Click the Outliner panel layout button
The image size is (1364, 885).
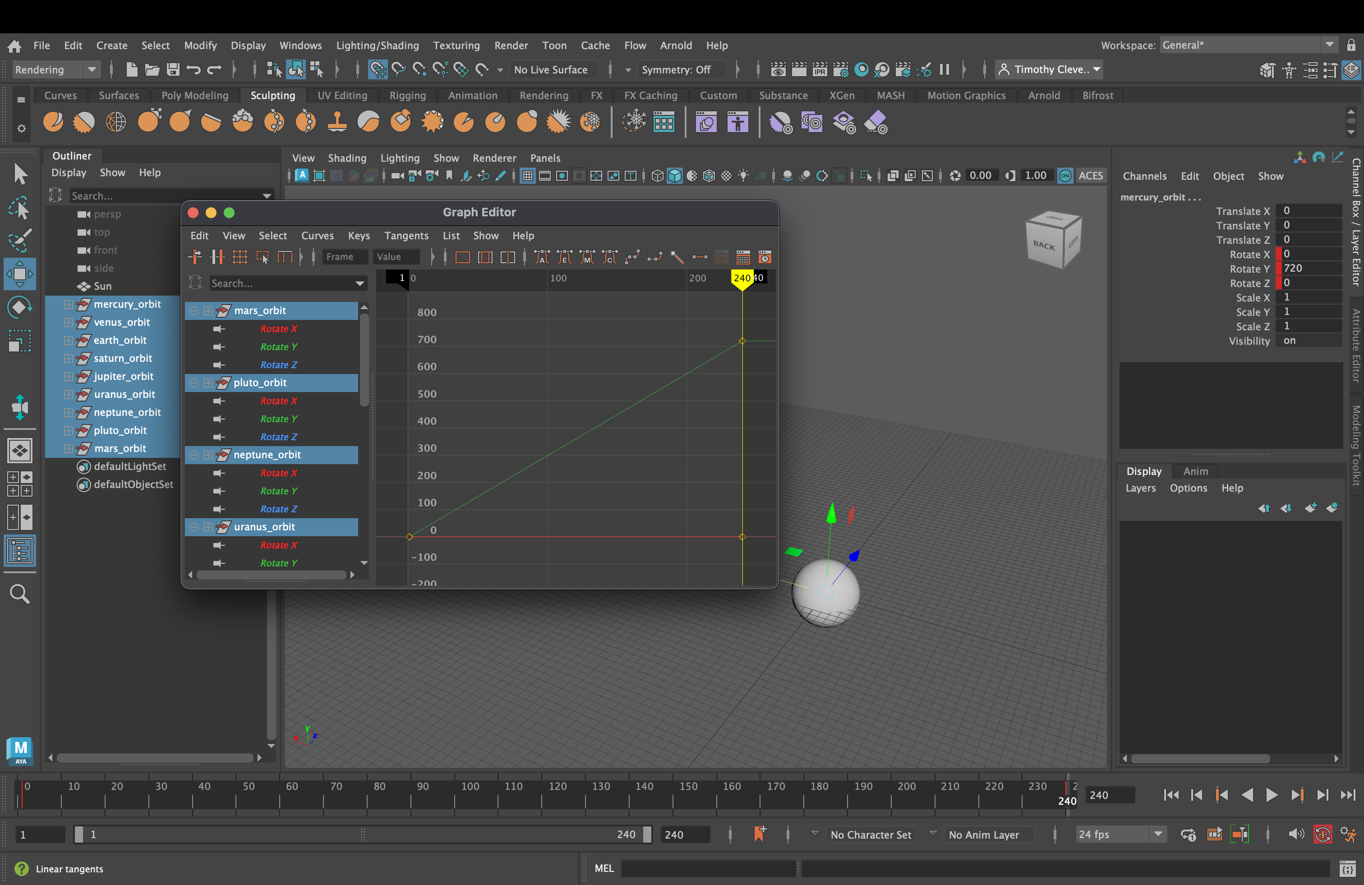19,551
